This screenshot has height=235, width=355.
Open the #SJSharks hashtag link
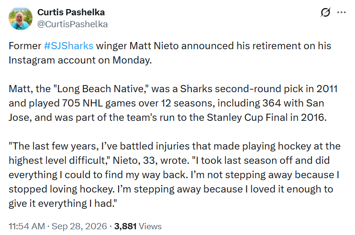click(x=68, y=46)
